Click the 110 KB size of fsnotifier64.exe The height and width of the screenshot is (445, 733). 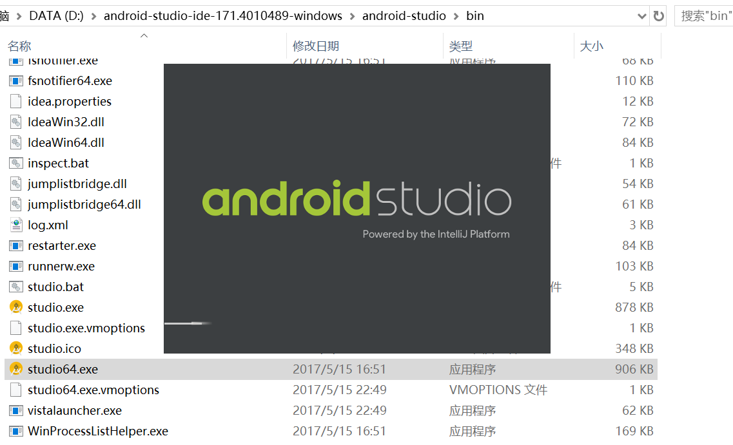pyautogui.click(x=634, y=80)
